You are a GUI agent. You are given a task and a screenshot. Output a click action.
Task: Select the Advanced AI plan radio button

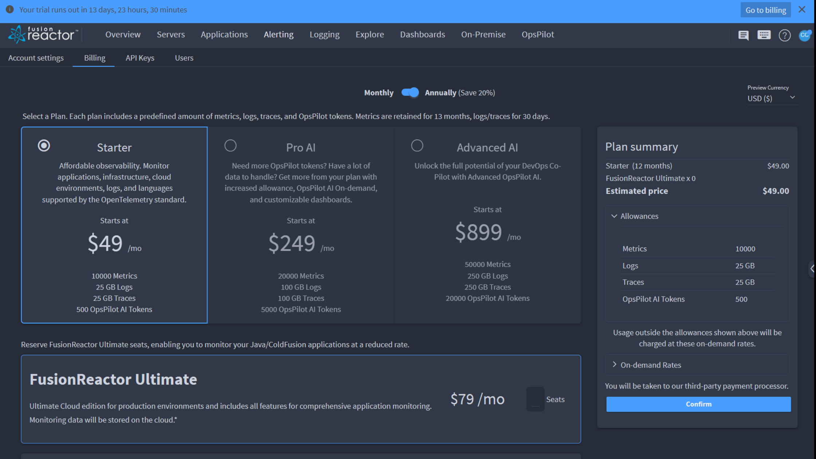point(417,146)
